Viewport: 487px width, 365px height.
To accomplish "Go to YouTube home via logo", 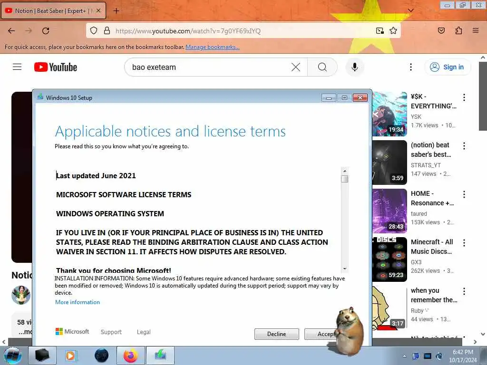I will (x=56, y=67).
